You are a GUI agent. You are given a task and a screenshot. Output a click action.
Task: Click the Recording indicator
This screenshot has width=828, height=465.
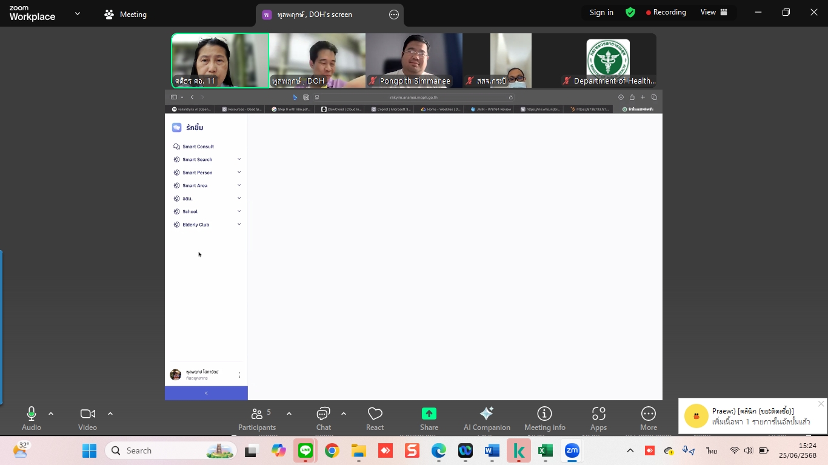click(666, 12)
